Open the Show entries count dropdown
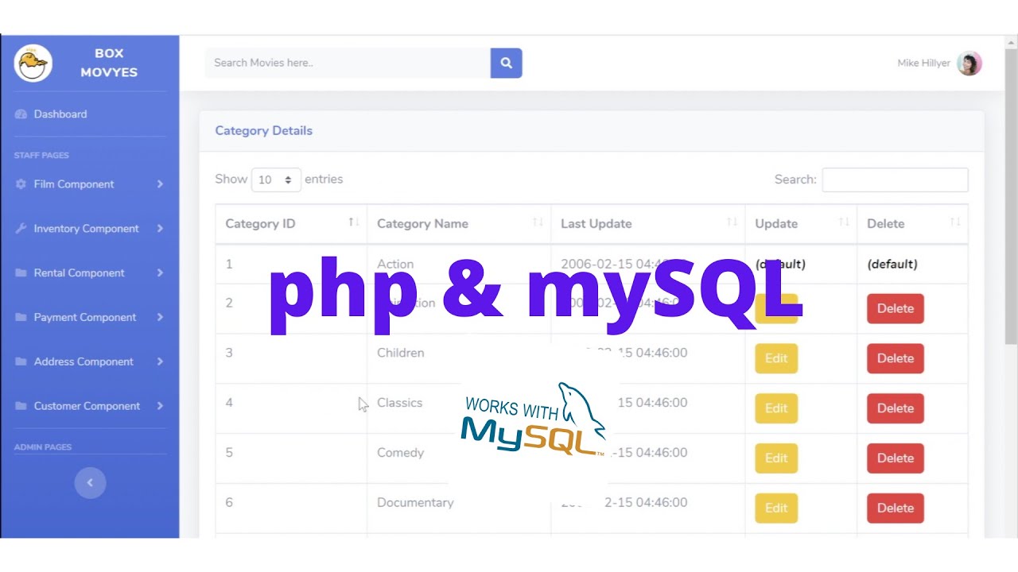Screen dimensions: 1018x572 pyautogui.click(x=276, y=180)
